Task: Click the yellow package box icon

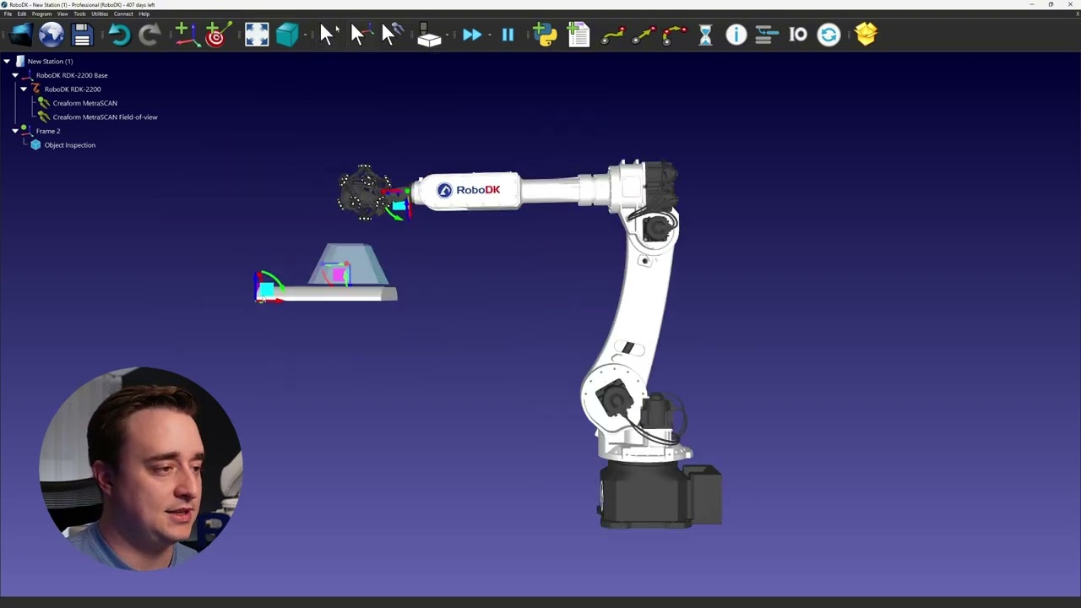Action: [866, 35]
